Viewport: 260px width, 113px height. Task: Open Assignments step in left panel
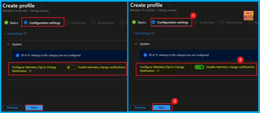tap(103, 23)
